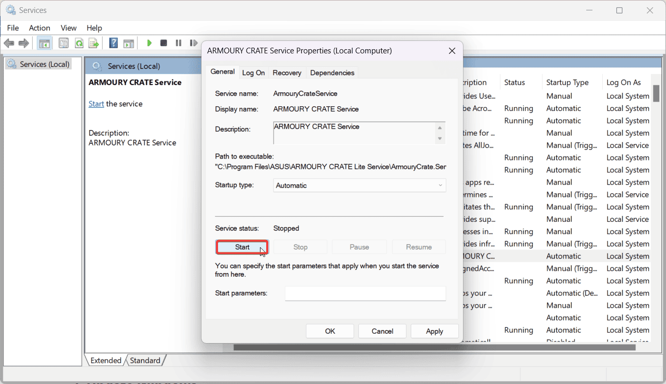Click Pause Service toolbar icon
Viewport: 666px width, 384px height.
tap(179, 43)
